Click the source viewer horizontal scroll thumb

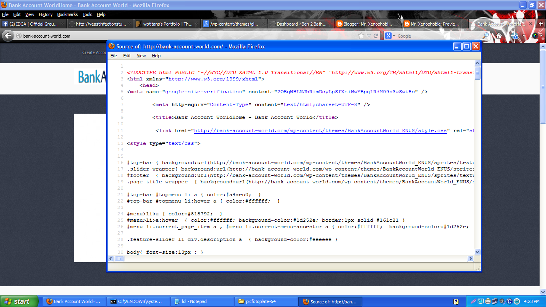[x=120, y=259]
